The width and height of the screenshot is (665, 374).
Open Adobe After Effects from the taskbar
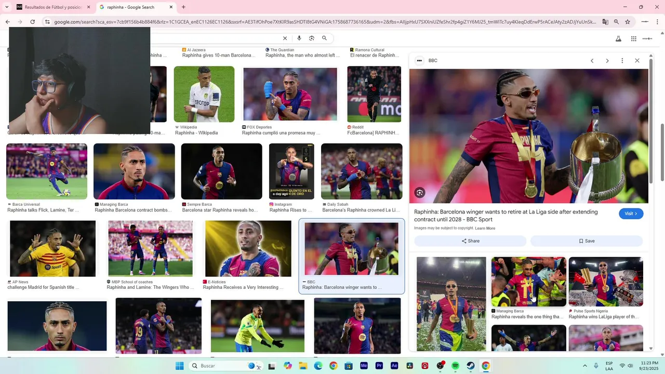pos(394,366)
